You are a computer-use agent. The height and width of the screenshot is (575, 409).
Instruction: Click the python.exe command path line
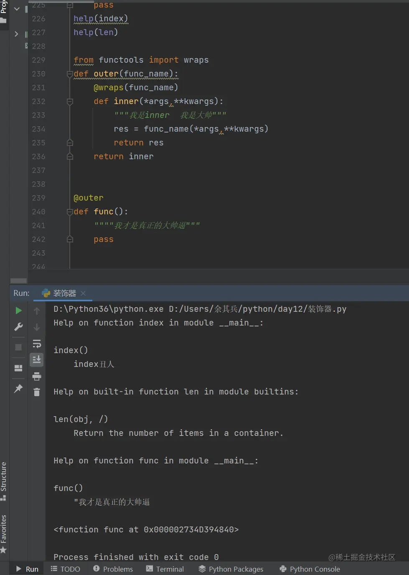point(200,309)
